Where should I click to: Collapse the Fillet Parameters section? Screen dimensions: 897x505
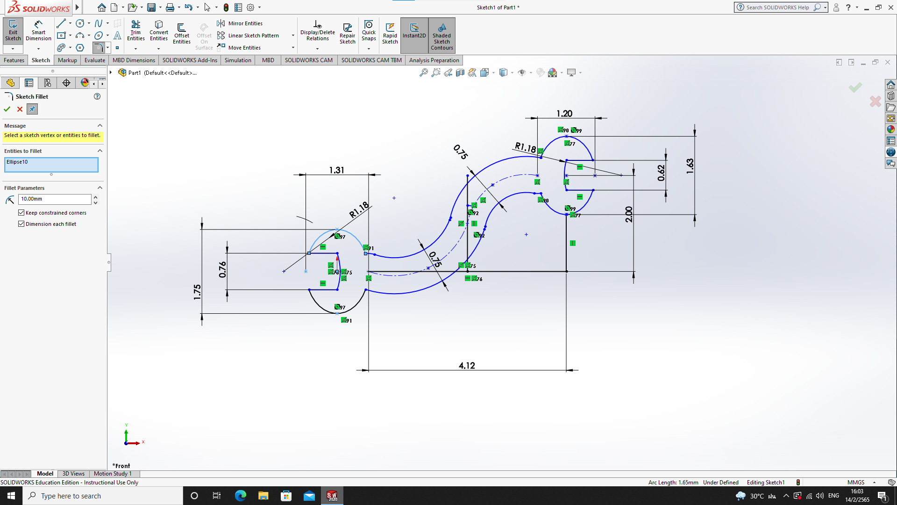pyautogui.click(x=100, y=188)
